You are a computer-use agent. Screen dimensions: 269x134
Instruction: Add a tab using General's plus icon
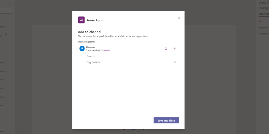pos(175,49)
